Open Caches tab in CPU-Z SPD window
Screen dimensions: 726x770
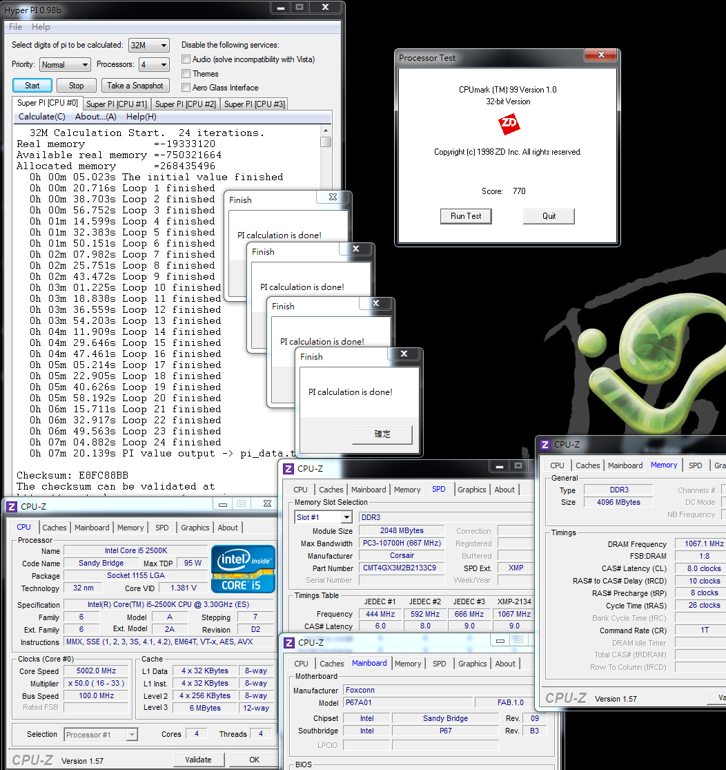tap(331, 490)
